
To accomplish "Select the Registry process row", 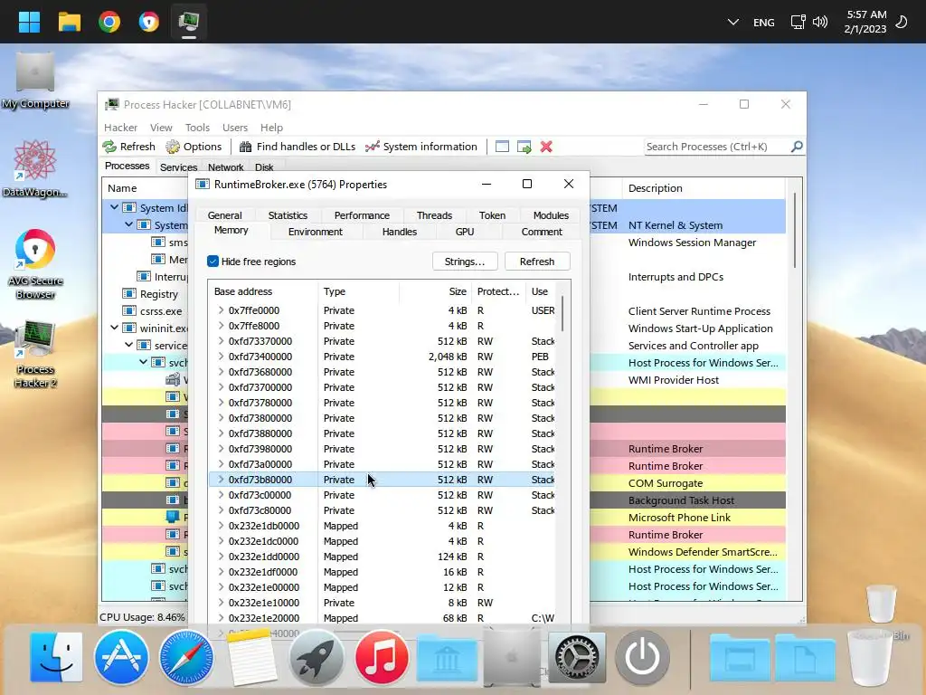I will (146, 294).
